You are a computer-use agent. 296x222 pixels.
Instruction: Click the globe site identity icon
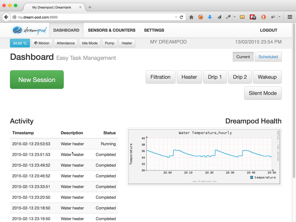(14, 17)
